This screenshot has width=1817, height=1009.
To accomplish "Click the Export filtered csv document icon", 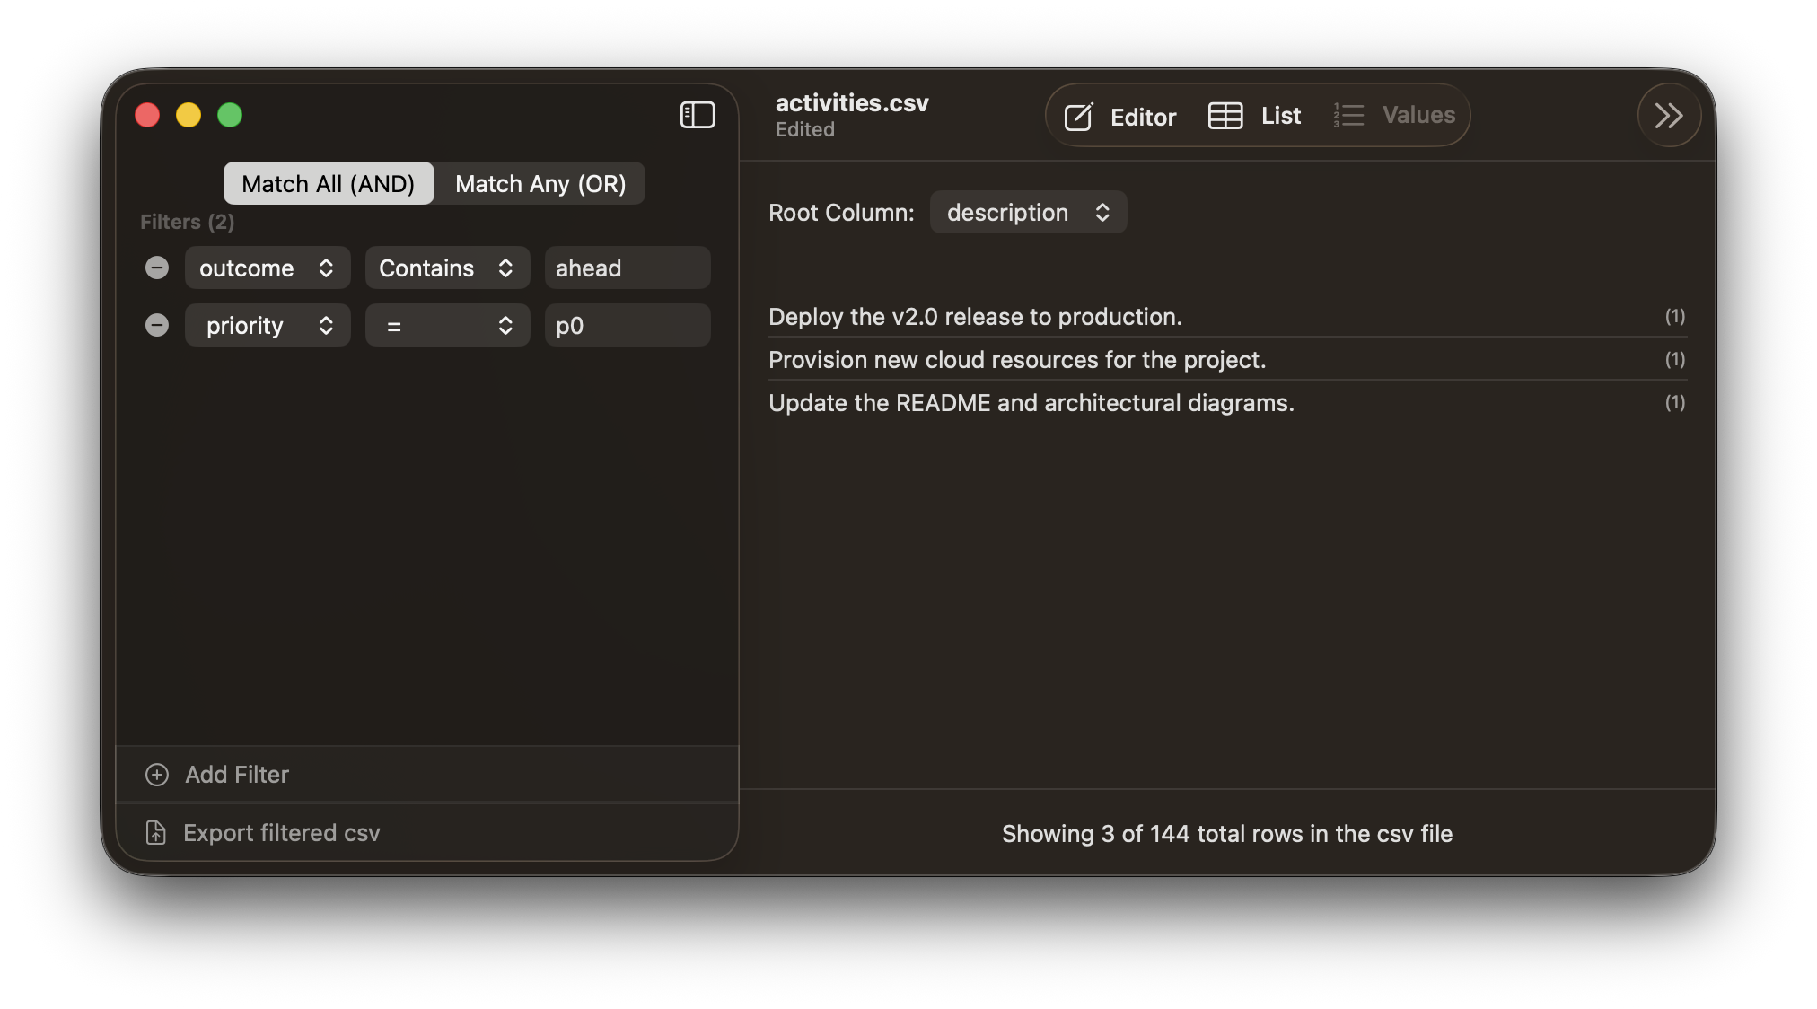I will (x=155, y=833).
